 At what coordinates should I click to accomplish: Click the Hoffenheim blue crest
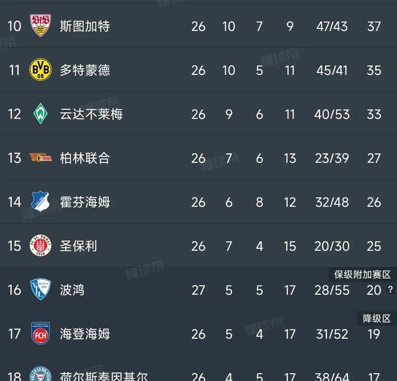tap(41, 202)
